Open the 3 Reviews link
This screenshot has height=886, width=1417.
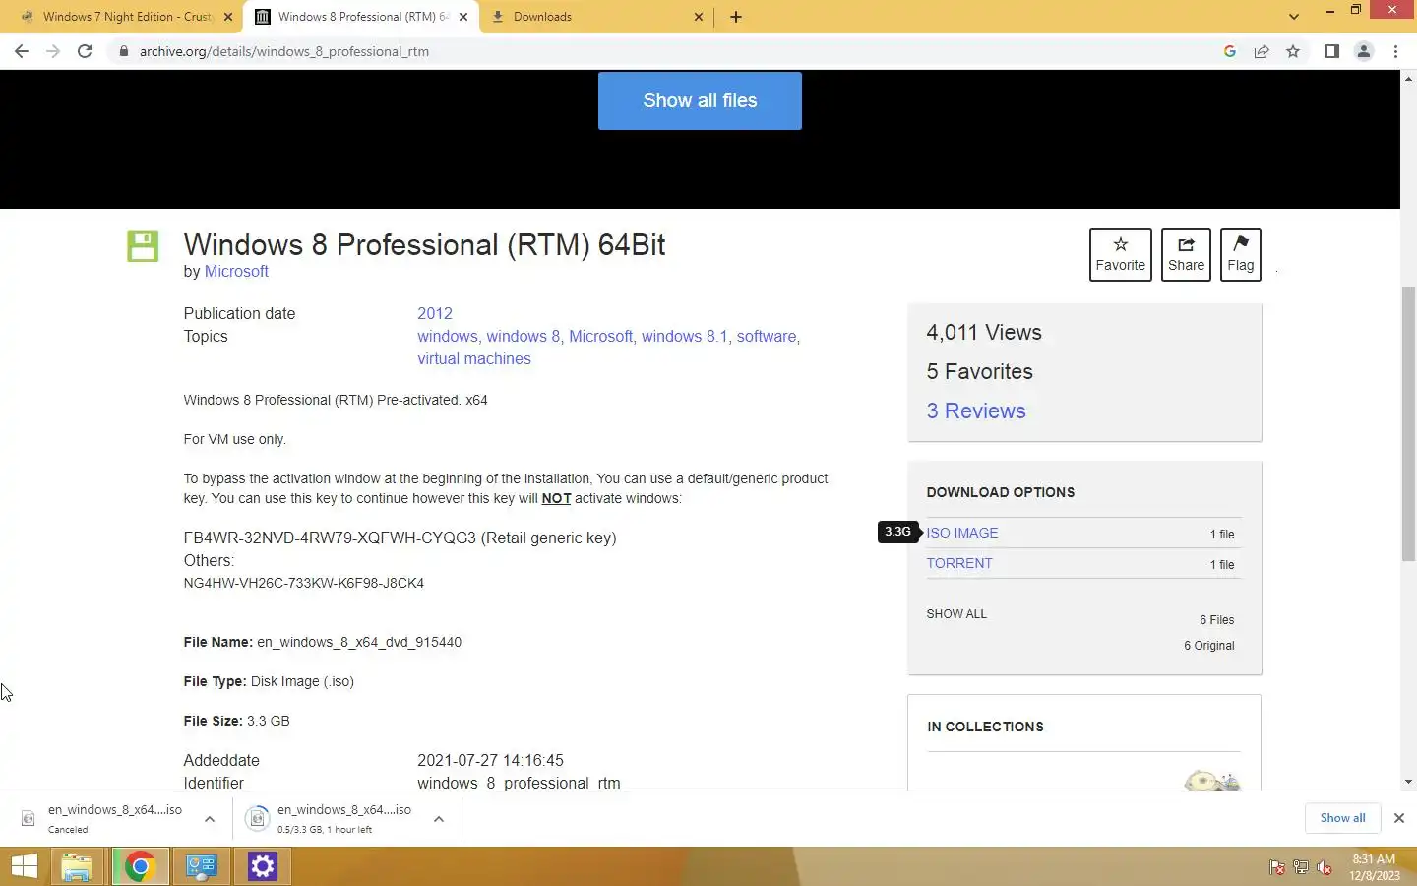tap(976, 411)
